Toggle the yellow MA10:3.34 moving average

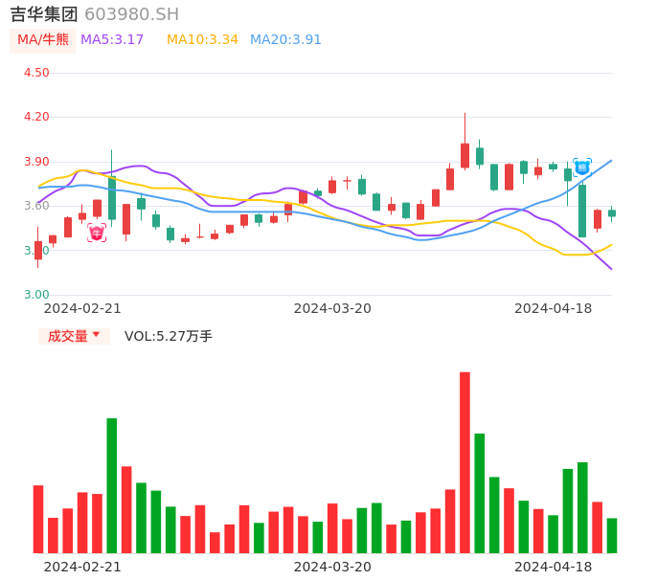pyautogui.click(x=202, y=40)
